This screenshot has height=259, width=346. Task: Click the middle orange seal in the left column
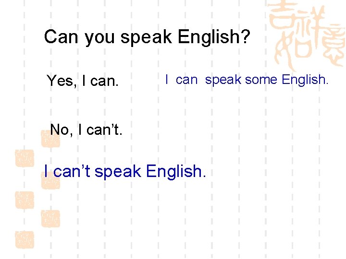(25, 200)
